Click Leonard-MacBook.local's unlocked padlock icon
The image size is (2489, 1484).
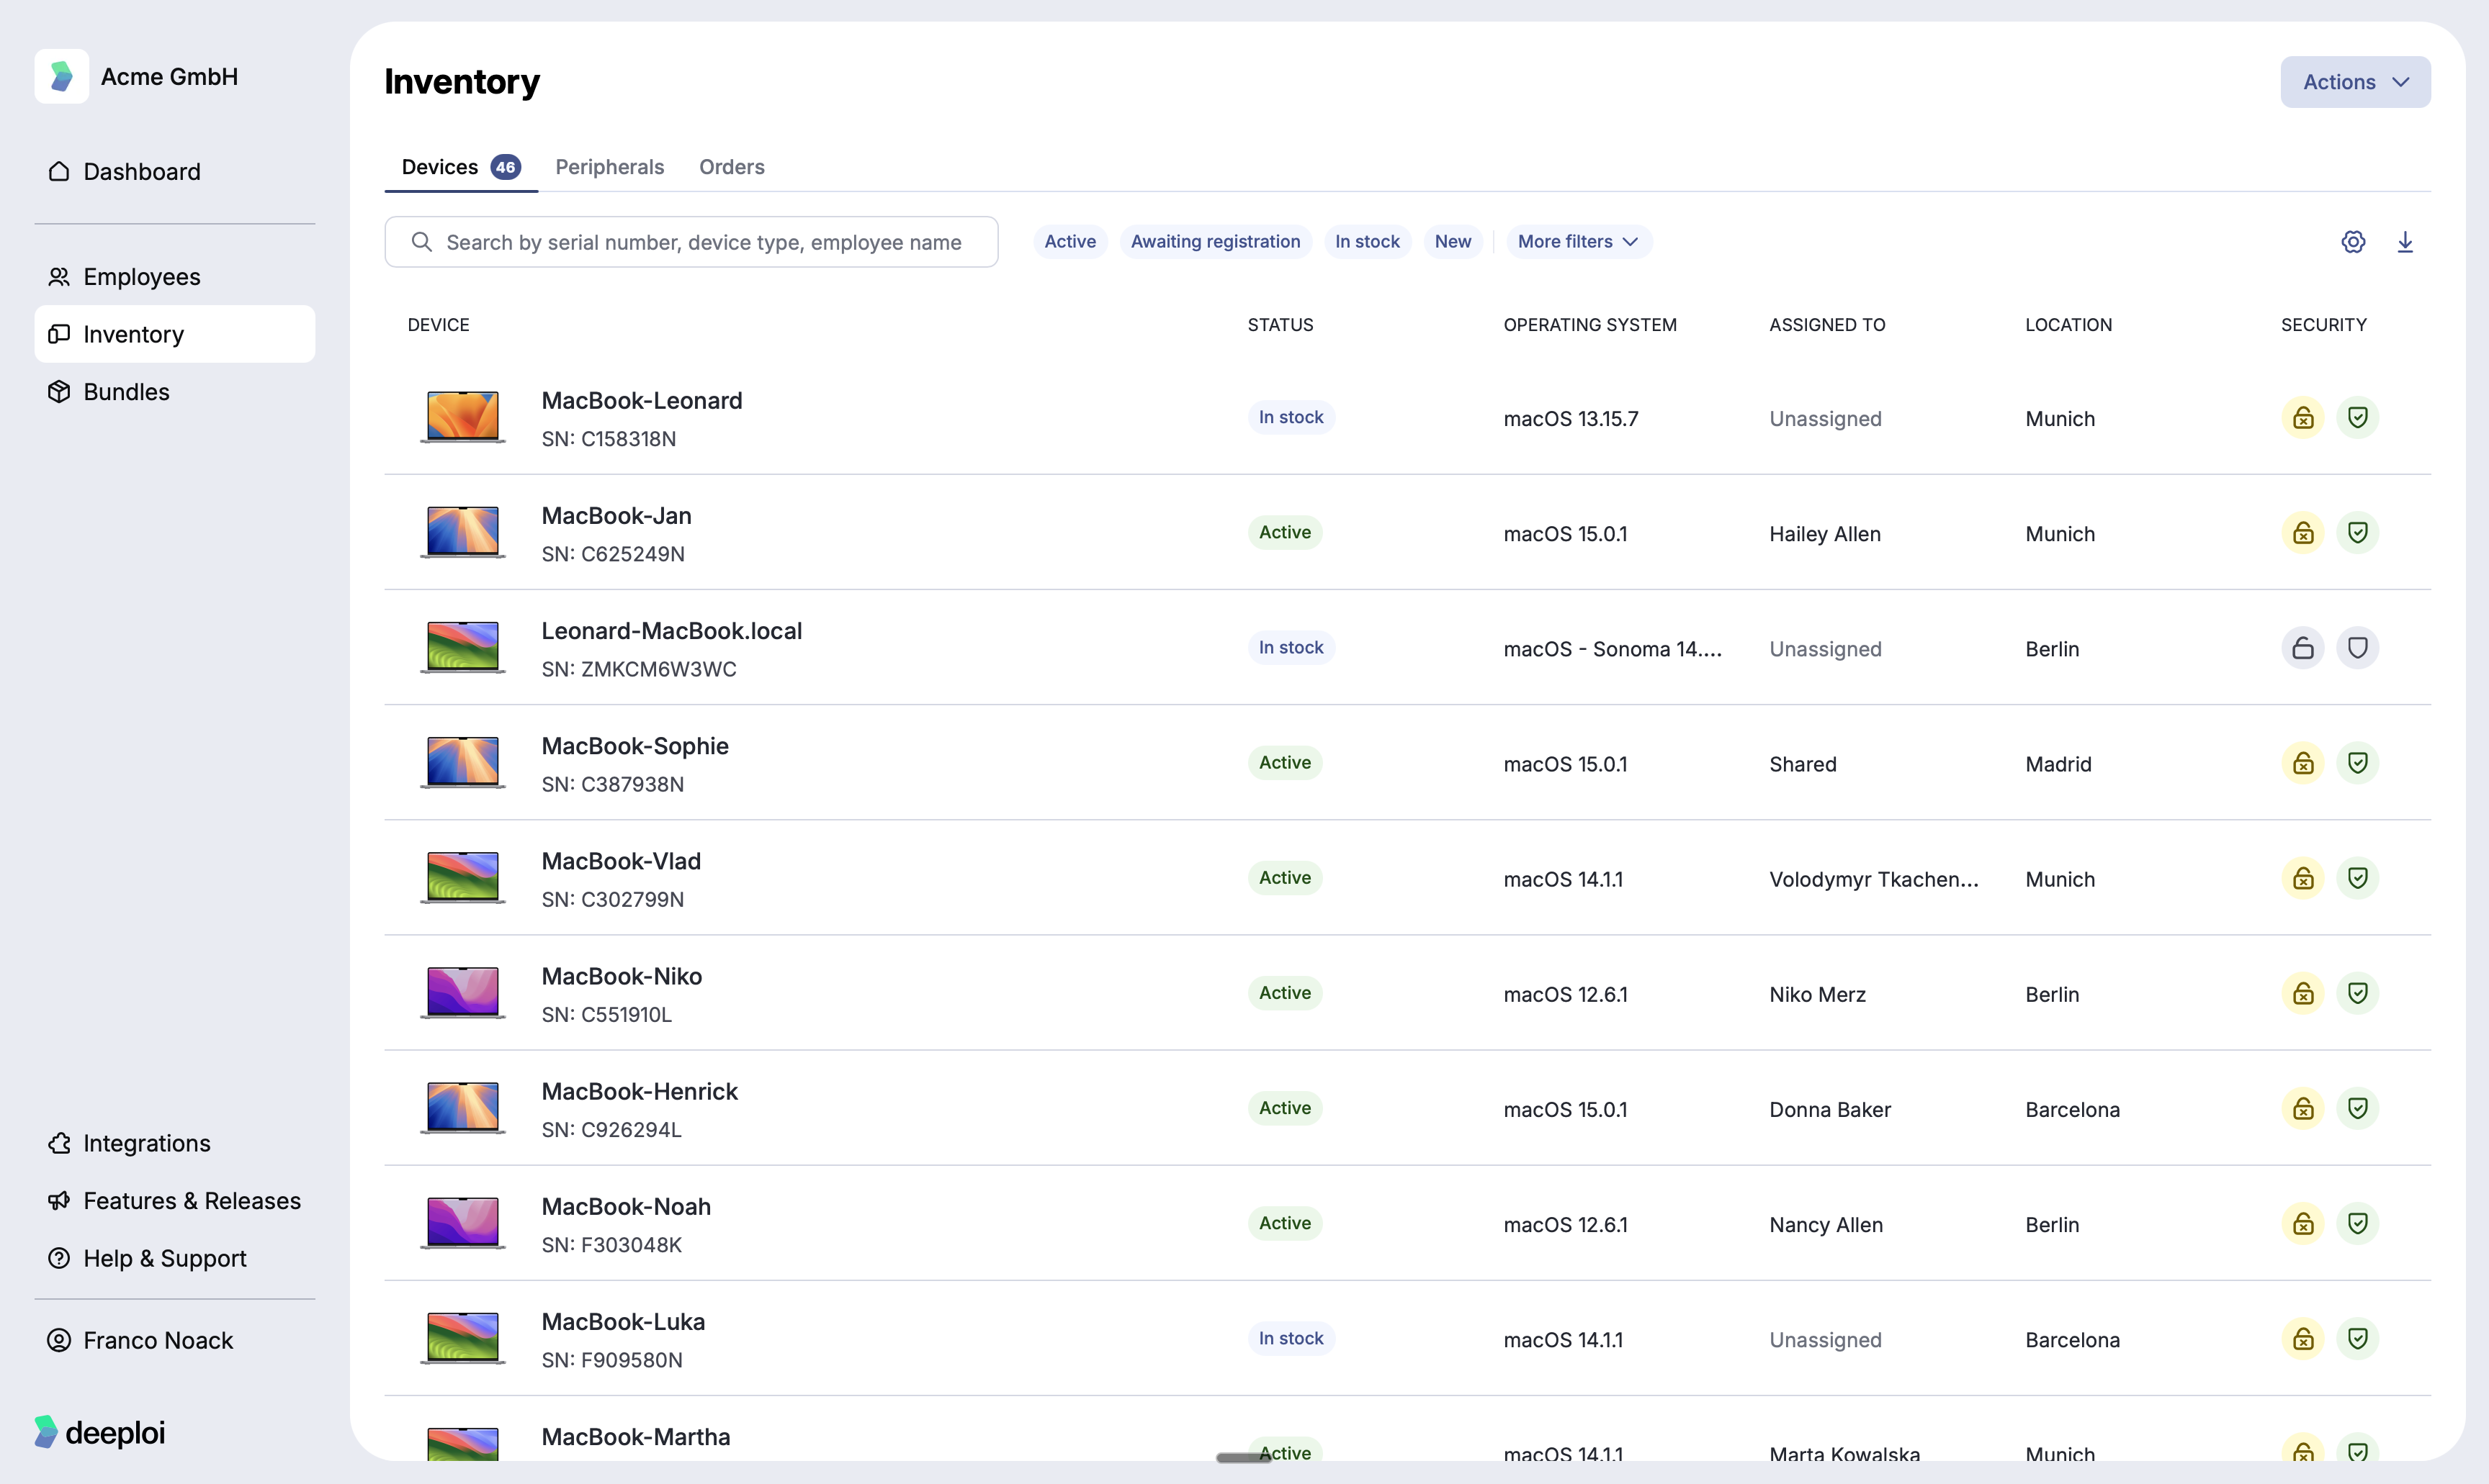point(2303,648)
